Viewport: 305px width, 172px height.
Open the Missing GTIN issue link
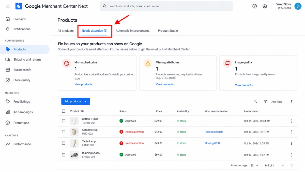(212, 143)
